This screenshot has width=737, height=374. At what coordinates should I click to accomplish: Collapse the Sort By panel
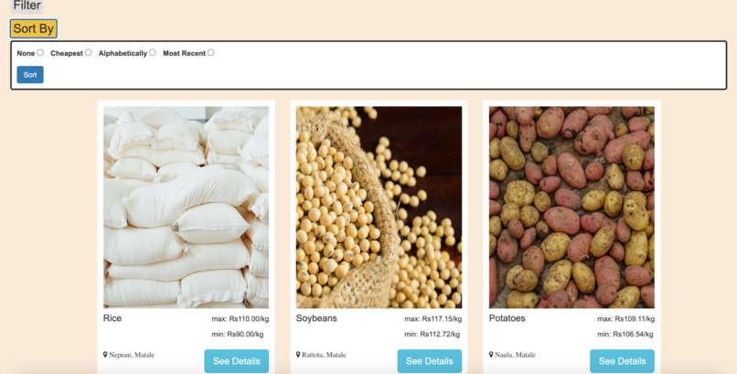pyautogui.click(x=33, y=28)
